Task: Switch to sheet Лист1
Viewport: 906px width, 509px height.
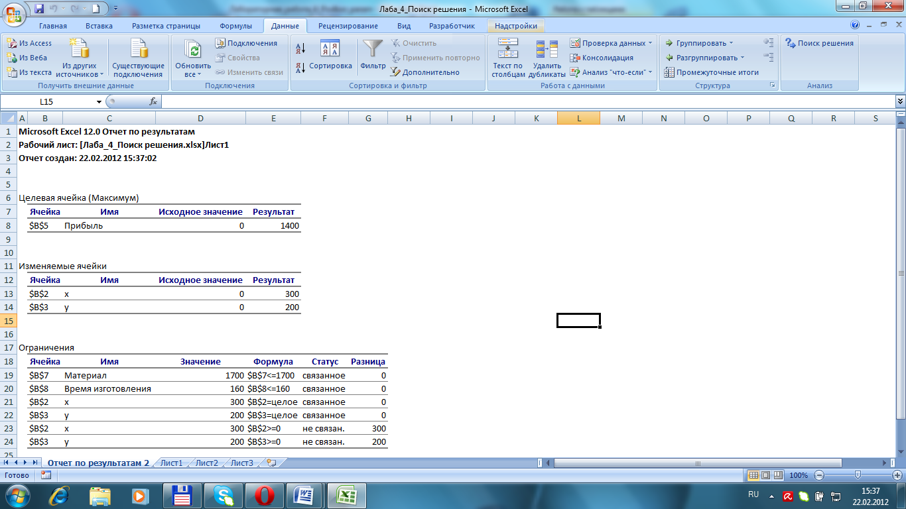Action: 171,463
